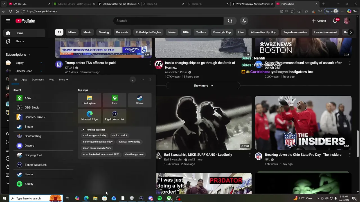This screenshot has width=360, height=202.
Task: Open Edge downloads icon
Action: (313, 11)
